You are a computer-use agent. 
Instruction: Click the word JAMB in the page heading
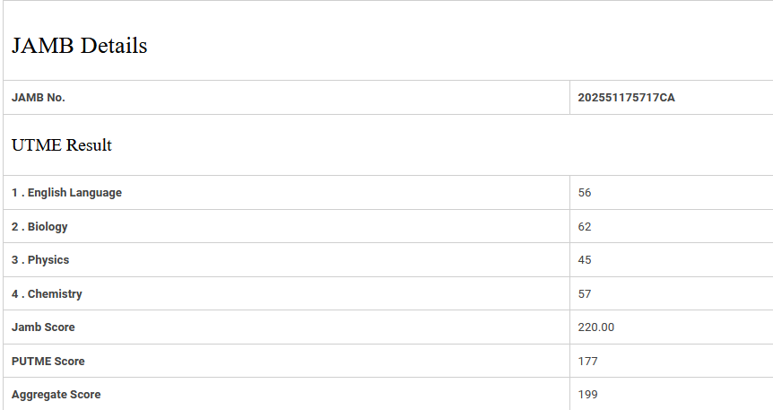[43, 47]
